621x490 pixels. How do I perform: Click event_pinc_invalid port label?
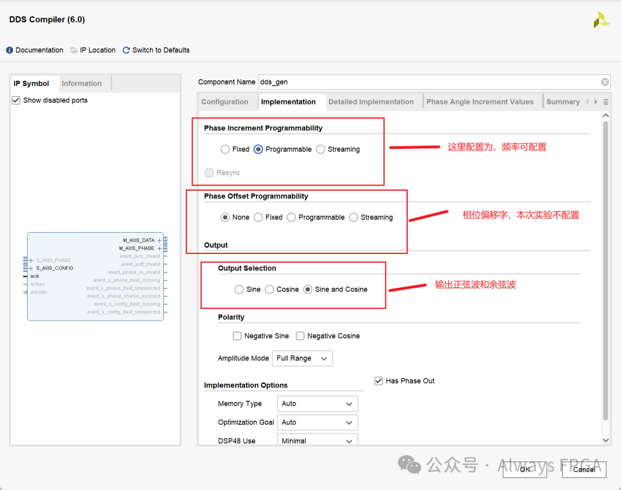pyautogui.click(x=140, y=256)
